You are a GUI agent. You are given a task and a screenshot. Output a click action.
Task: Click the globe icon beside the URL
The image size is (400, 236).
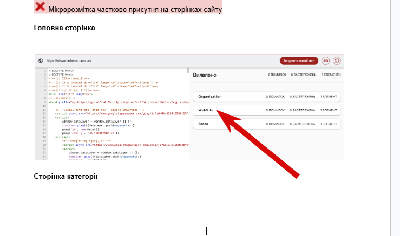41,61
